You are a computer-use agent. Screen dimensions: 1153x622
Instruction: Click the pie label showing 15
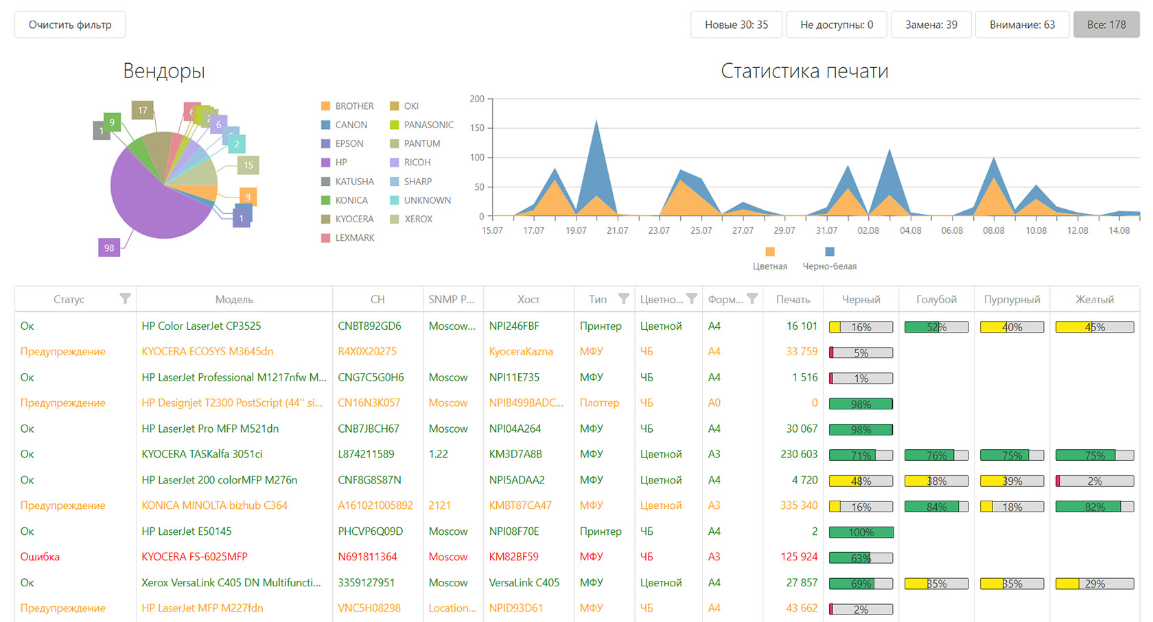[248, 165]
